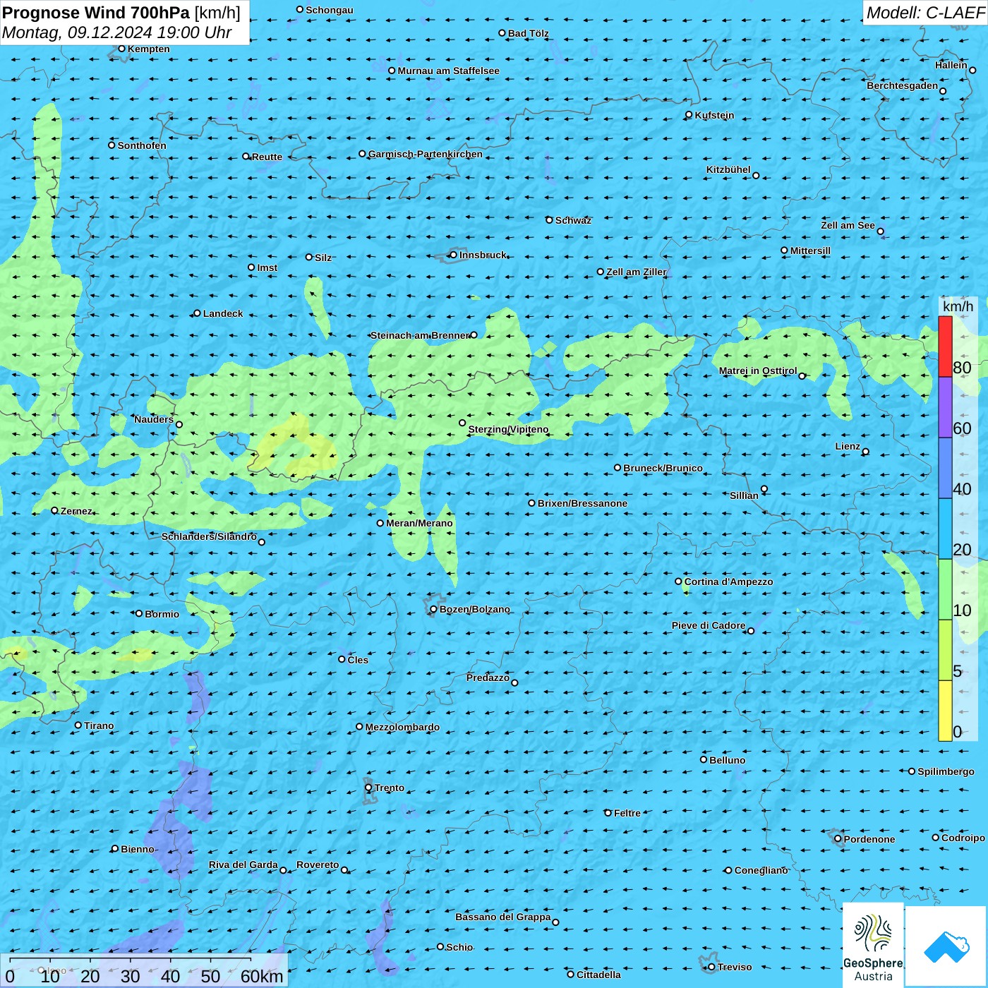Click the Trento city marker
The image size is (988, 988).
[368, 788]
